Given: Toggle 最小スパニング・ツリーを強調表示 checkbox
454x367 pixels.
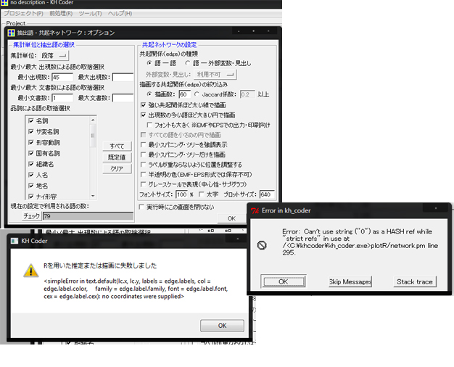Looking at the screenshot, I should pyautogui.click(x=143, y=144).
